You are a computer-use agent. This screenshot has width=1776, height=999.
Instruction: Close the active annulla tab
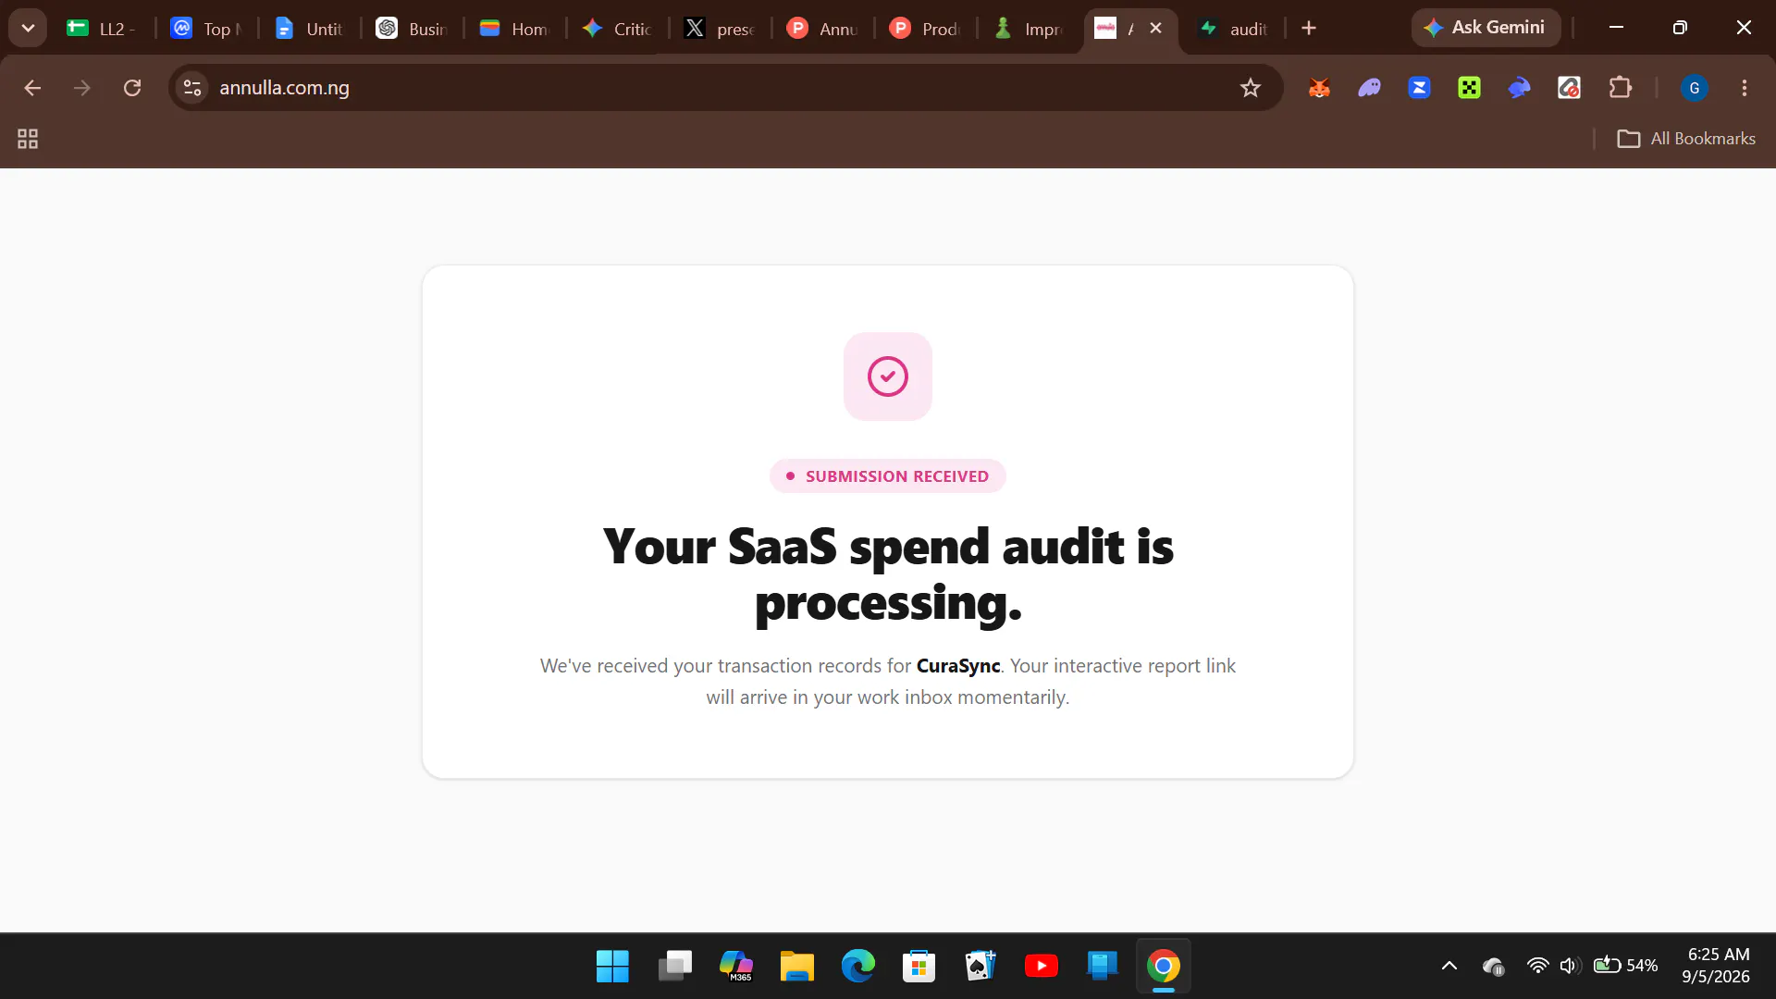pyautogui.click(x=1155, y=28)
